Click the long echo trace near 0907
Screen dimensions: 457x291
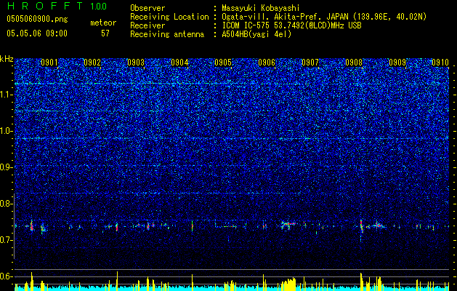pos(288,225)
